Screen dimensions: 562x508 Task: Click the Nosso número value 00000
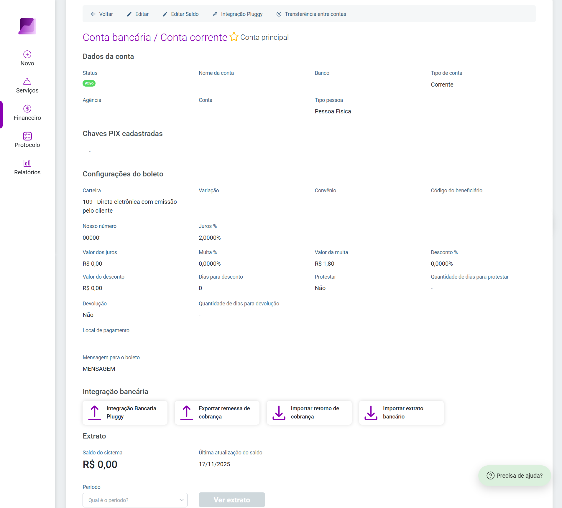point(91,238)
